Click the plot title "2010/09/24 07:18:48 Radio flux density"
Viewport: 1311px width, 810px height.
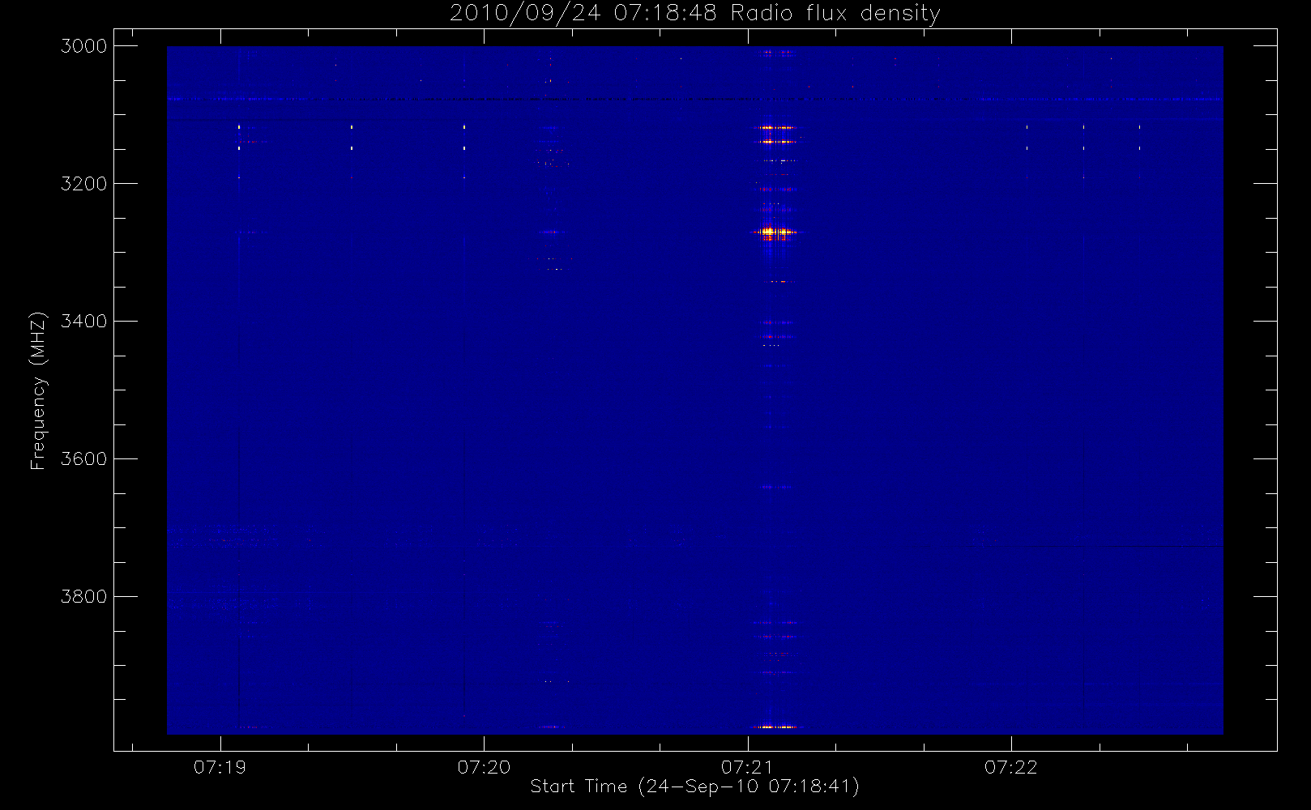click(694, 13)
